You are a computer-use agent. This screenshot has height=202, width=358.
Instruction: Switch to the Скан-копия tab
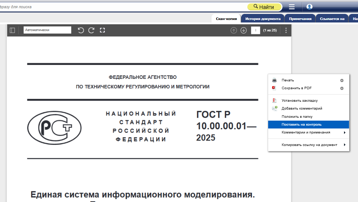tap(226, 19)
